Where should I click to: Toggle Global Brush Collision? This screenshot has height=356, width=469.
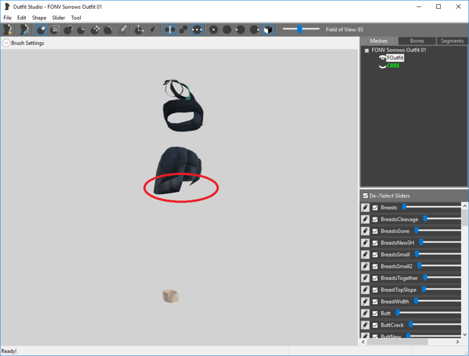click(197, 29)
